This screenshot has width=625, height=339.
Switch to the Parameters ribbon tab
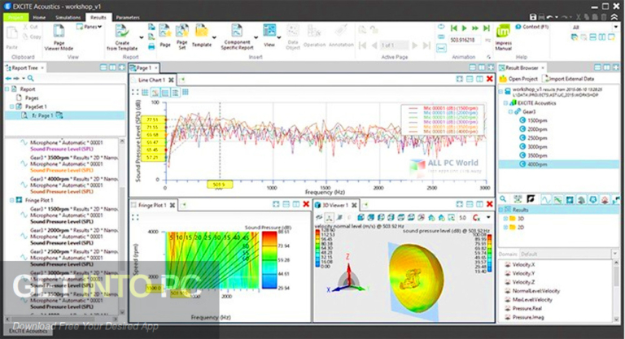click(128, 18)
